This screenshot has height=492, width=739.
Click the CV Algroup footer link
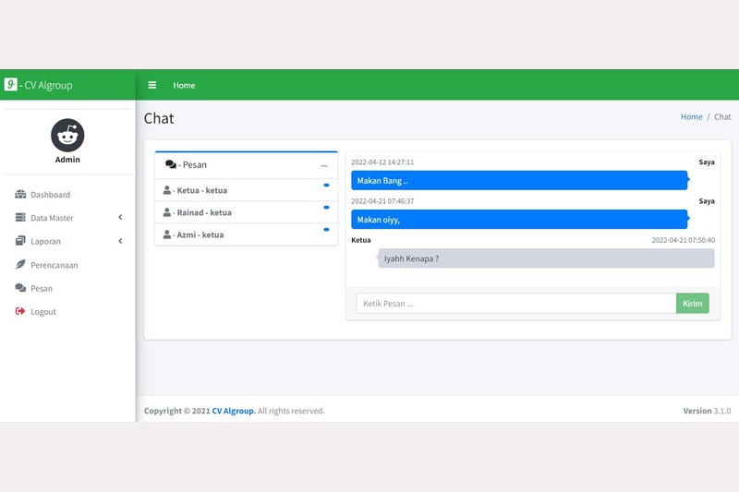click(x=234, y=411)
